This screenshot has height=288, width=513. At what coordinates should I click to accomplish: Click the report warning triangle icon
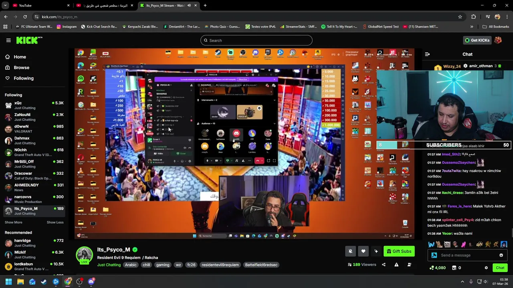pos(396,265)
